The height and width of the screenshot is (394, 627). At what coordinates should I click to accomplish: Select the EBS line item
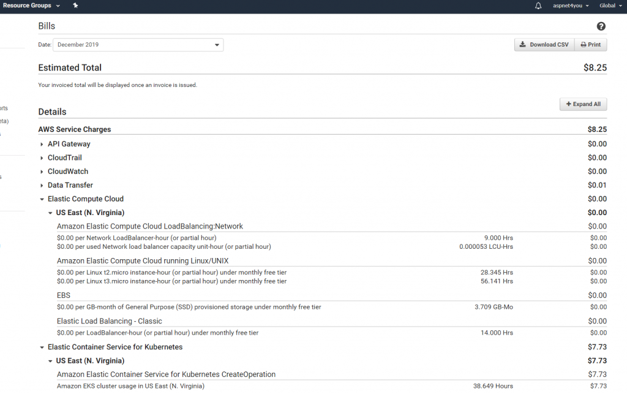coord(63,295)
